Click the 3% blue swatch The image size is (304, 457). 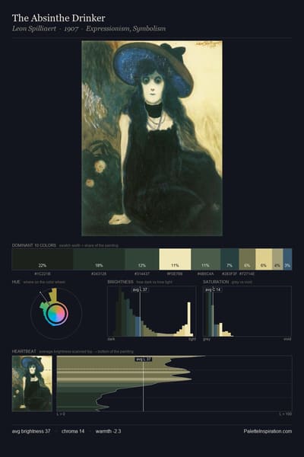[287, 259]
